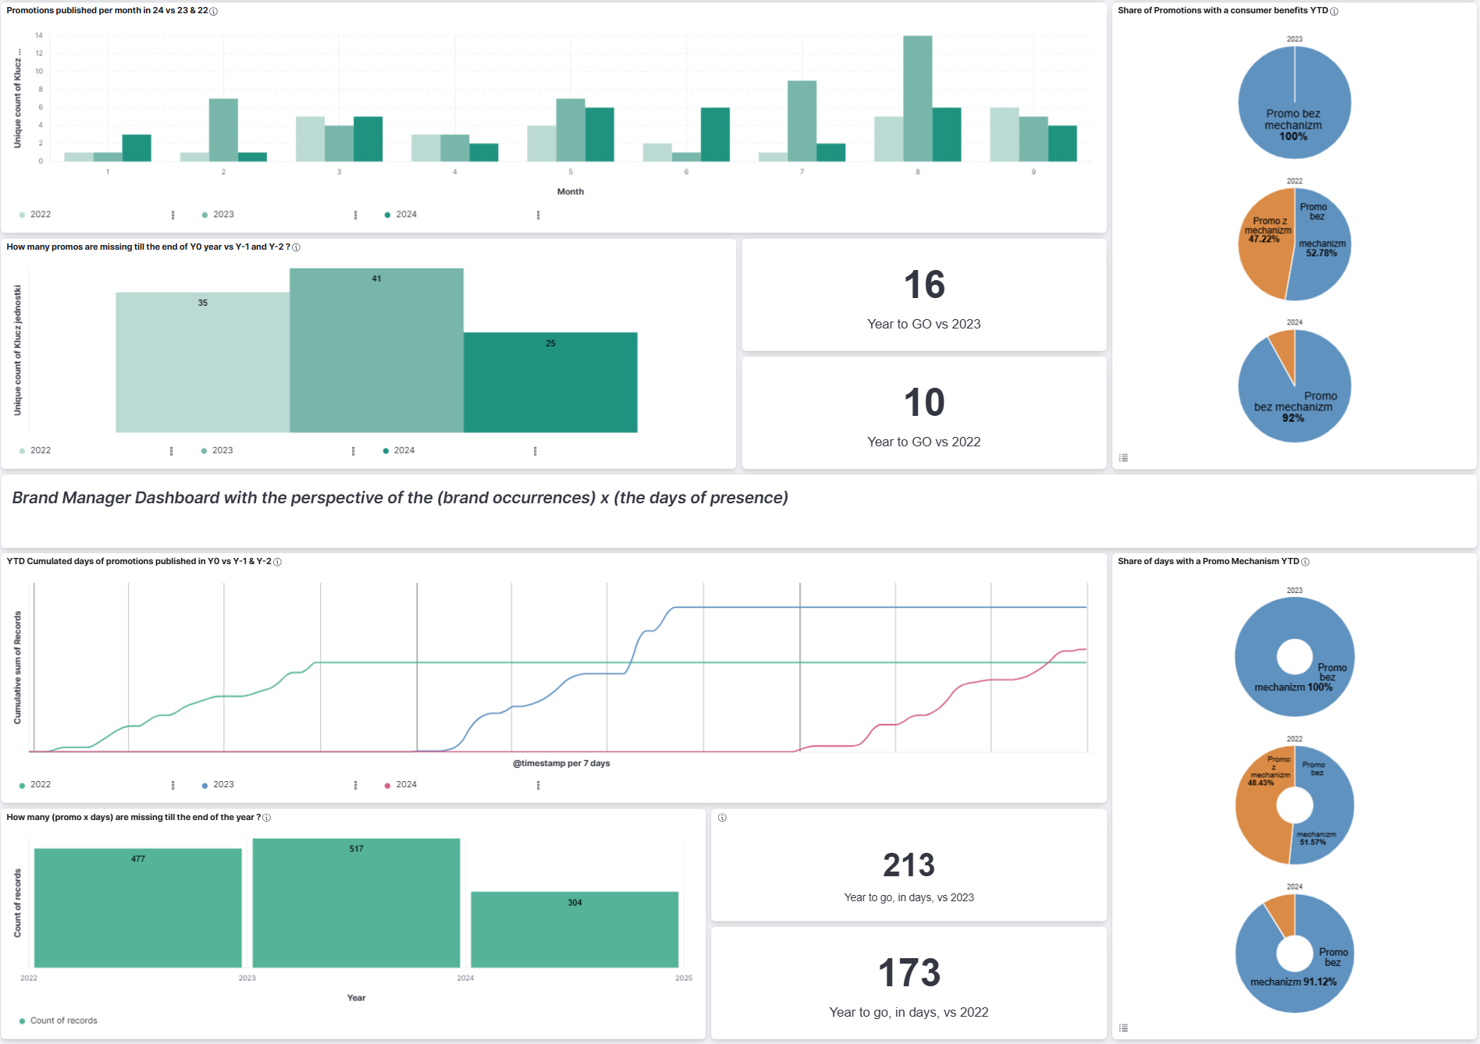Open info icon above the 213 metric
This screenshot has height=1044, width=1480.
(722, 818)
